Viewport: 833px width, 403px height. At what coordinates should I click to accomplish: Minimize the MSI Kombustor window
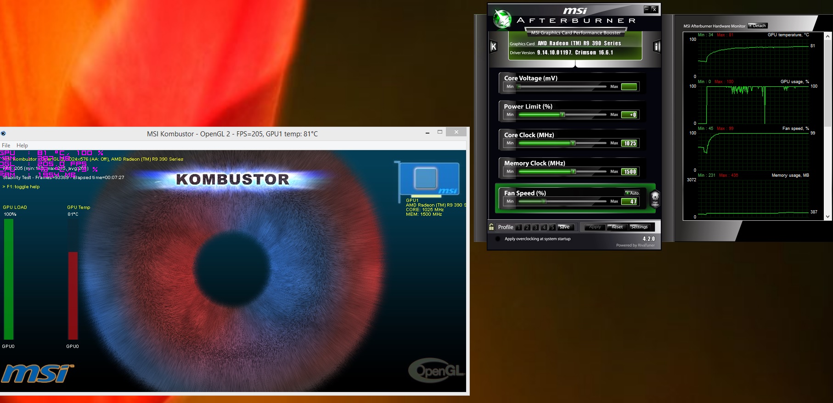click(428, 132)
